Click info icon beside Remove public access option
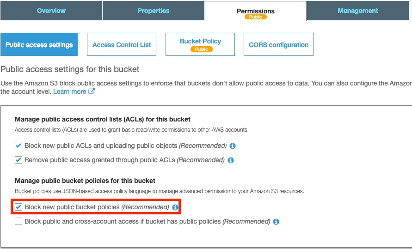This screenshot has height=249, width=412. (x=231, y=160)
